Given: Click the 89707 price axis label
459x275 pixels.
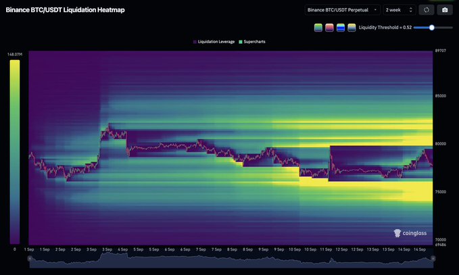Looking at the screenshot, I should tap(441, 51).
